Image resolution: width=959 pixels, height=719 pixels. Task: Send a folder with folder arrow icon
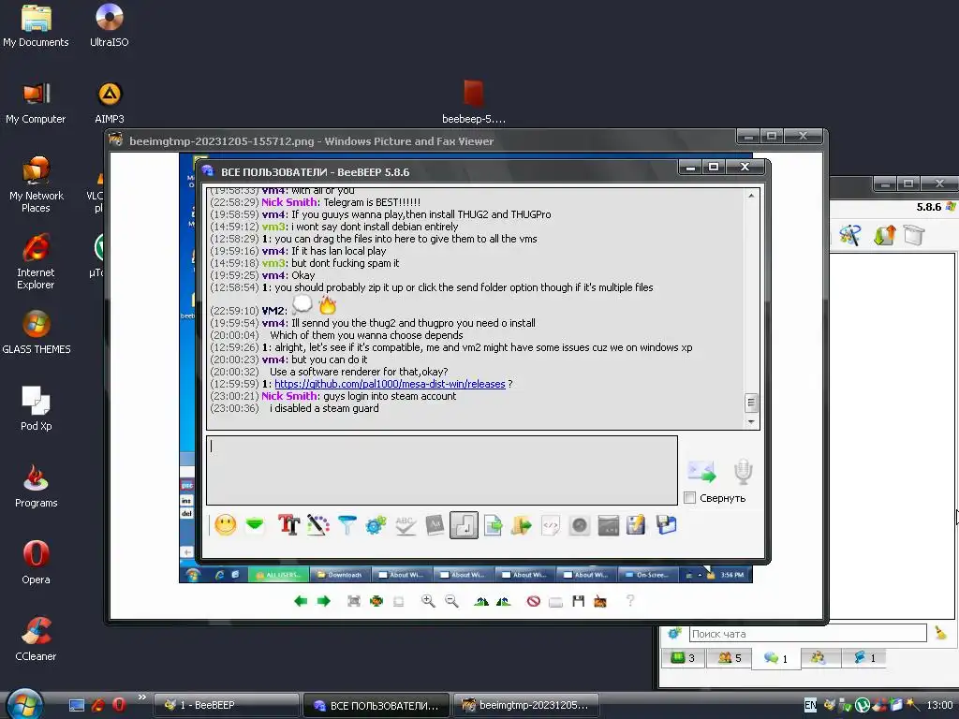[x=521, y=525]
